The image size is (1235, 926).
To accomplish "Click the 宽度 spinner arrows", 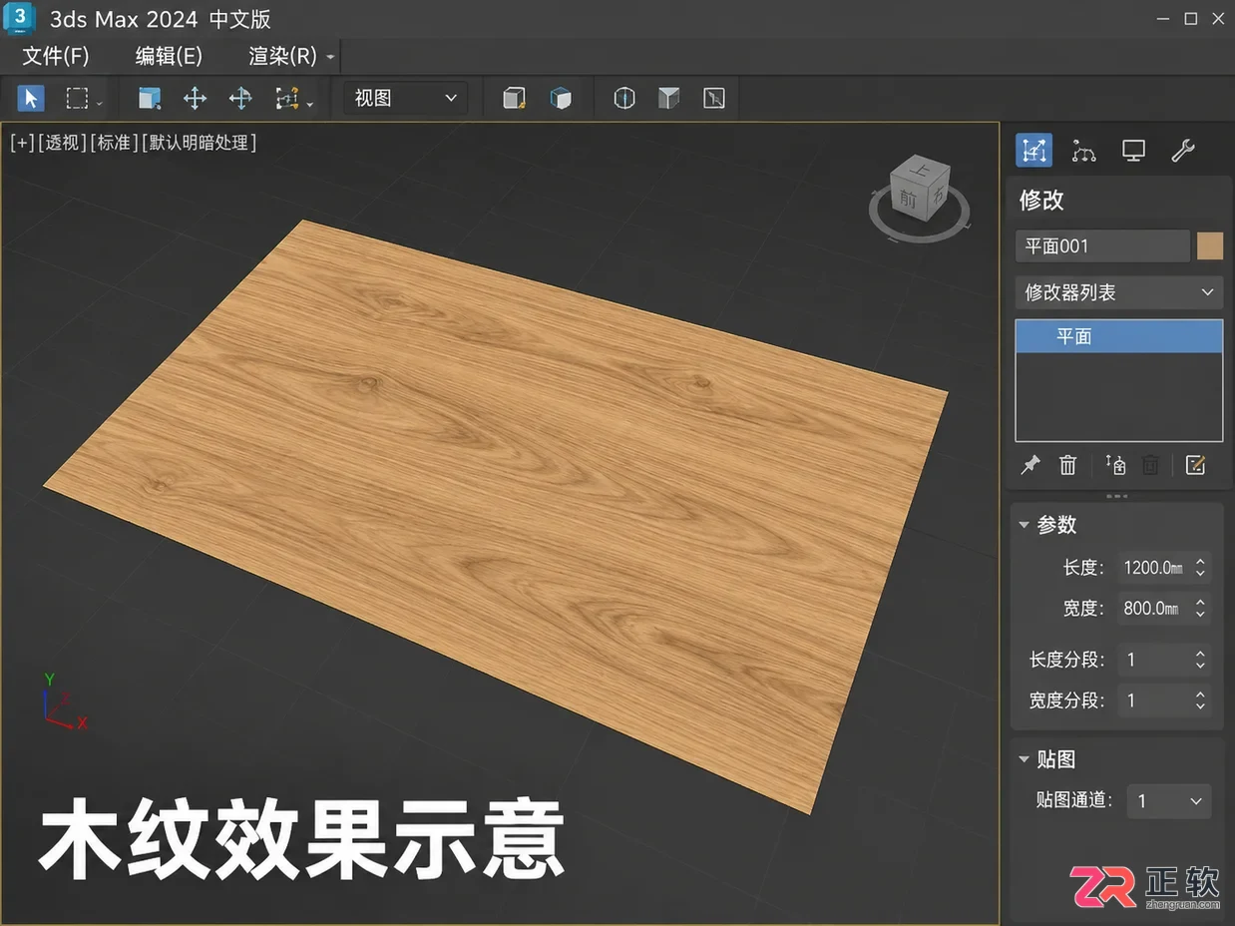I will [1200, 608].
